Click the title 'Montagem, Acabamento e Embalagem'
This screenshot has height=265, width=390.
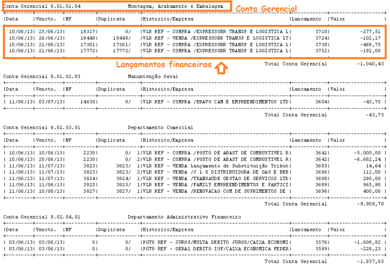coord(175,6)
